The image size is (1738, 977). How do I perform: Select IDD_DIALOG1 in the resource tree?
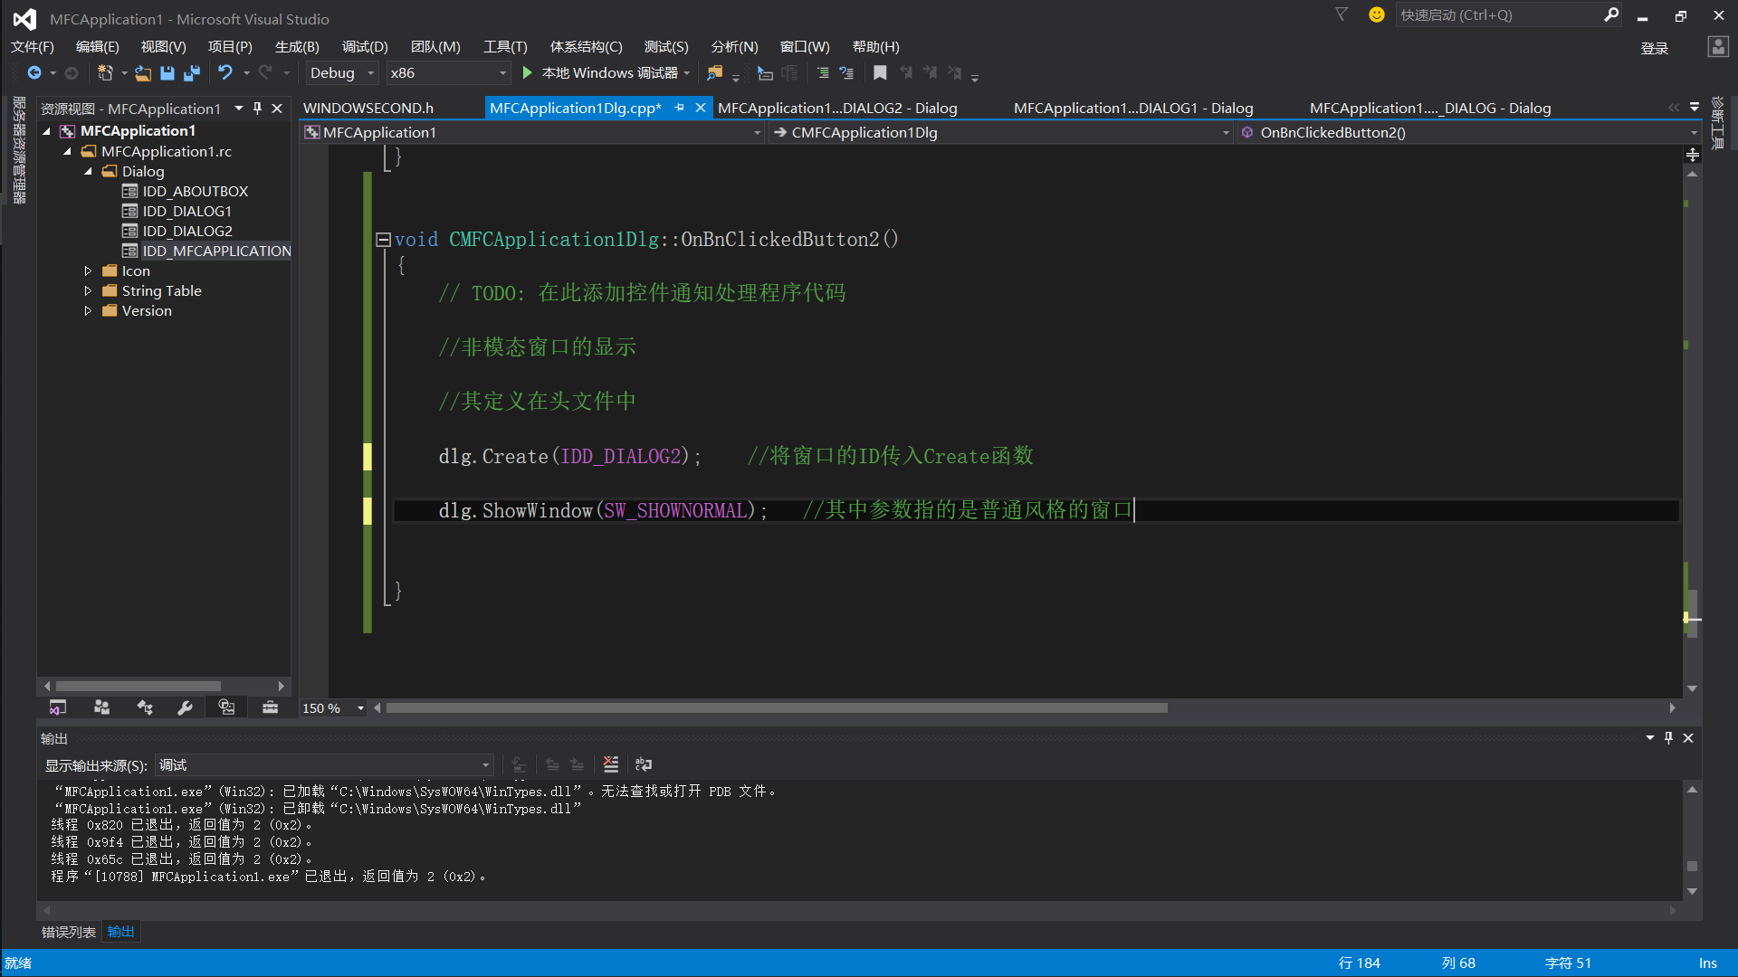coord(186,212)
